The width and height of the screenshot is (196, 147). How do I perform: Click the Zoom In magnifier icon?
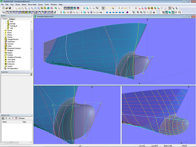tap(141, 12)
